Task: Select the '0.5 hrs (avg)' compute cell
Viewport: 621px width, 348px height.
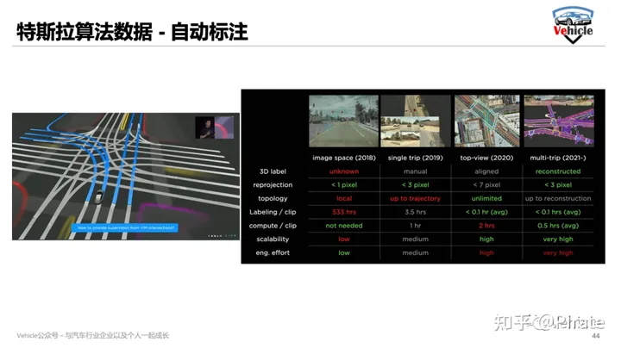Action: click(558, 226)
